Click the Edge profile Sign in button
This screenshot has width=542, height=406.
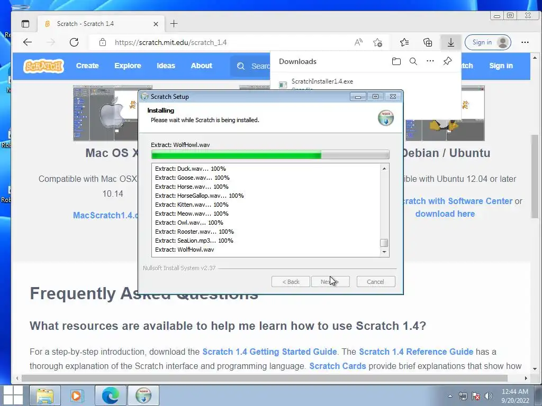pos(487,42)
